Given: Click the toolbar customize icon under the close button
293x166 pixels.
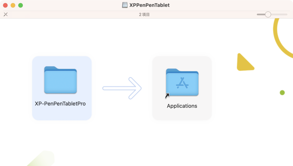Looking at the screenshot, I should (x=6, y=14).
